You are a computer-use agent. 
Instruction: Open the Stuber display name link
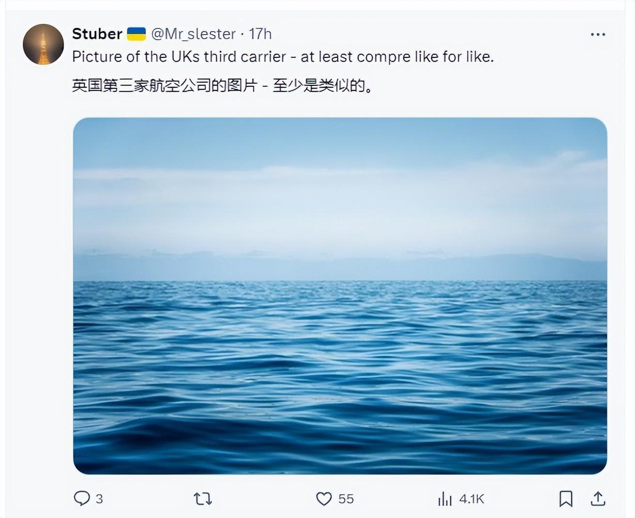pos(97,34)
